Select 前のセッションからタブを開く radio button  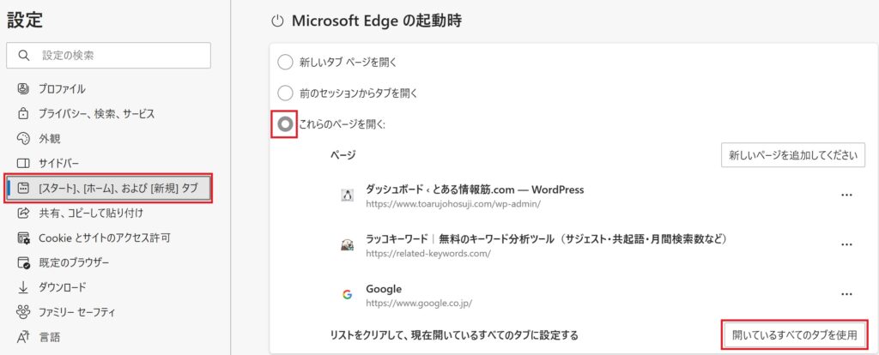click(285, 93)
